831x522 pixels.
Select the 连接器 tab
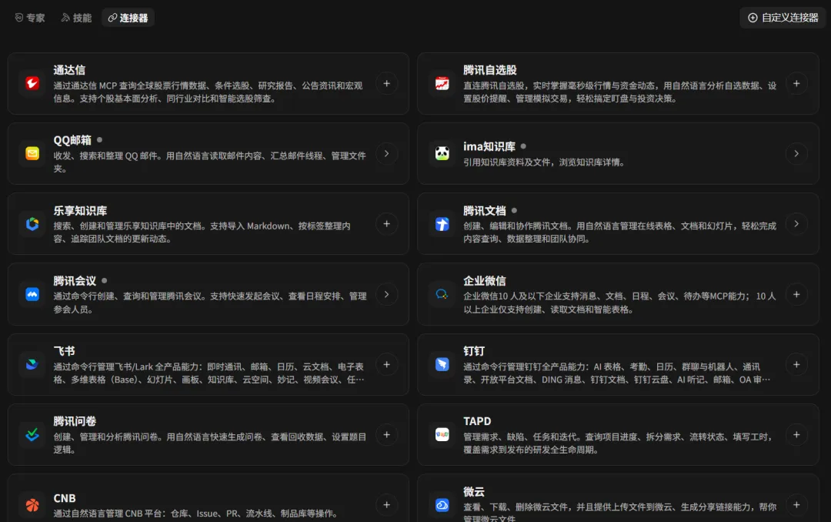128,18
